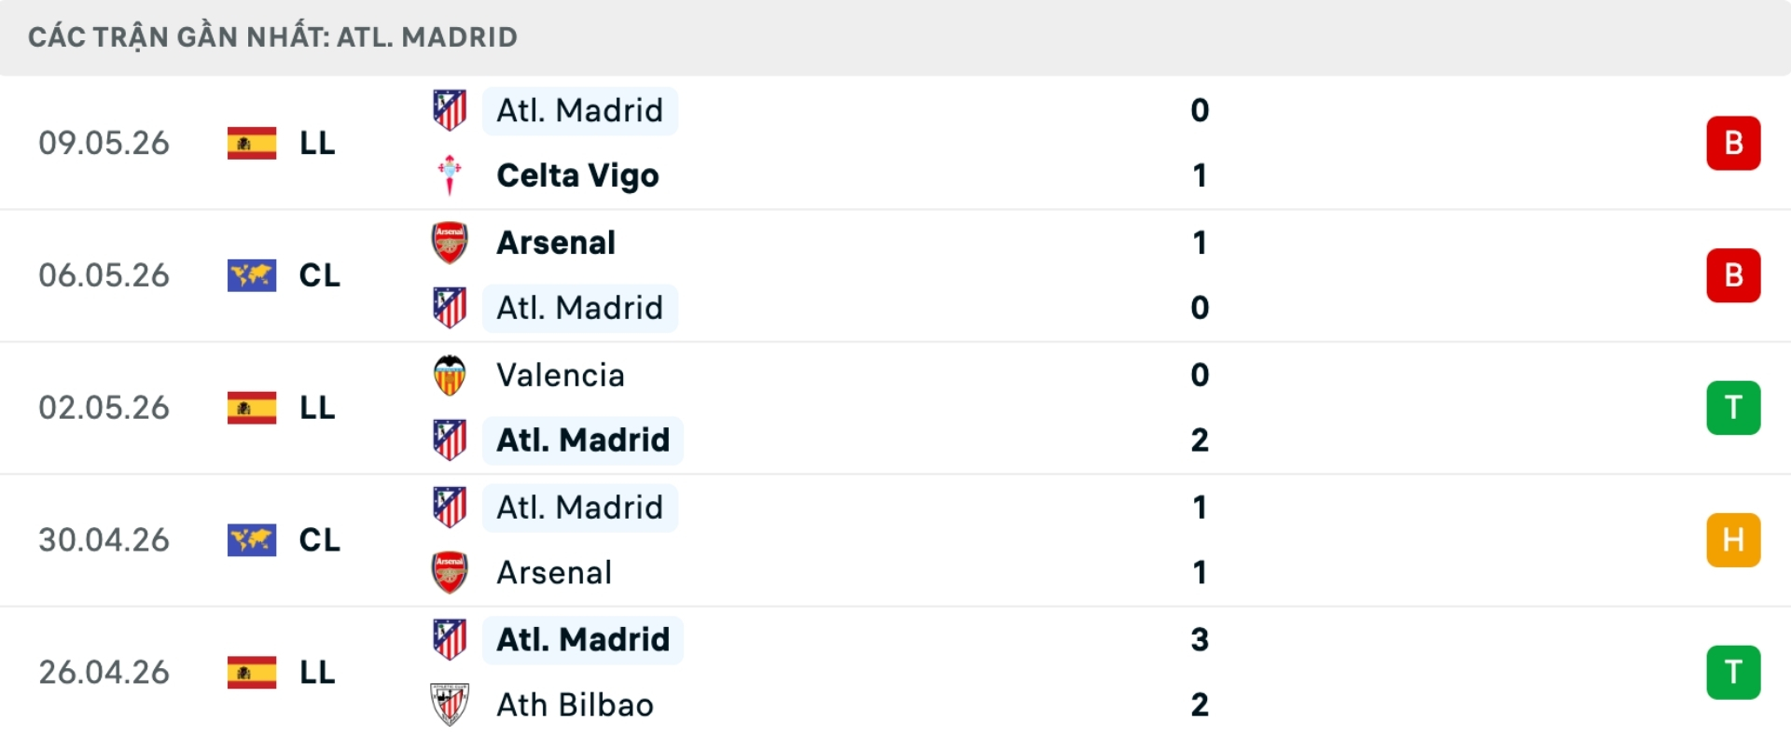Viewport: 1791px width, 739px height.
Task: Click green T badge for Ath Bilbao match
Action: pos(1733,673)
